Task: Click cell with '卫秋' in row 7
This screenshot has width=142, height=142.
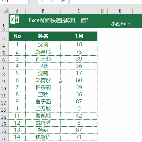Action: click(x=43, y=66)
